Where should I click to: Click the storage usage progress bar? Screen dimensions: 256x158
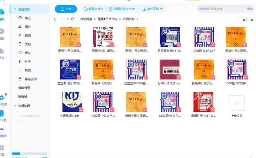pos(30,154)
